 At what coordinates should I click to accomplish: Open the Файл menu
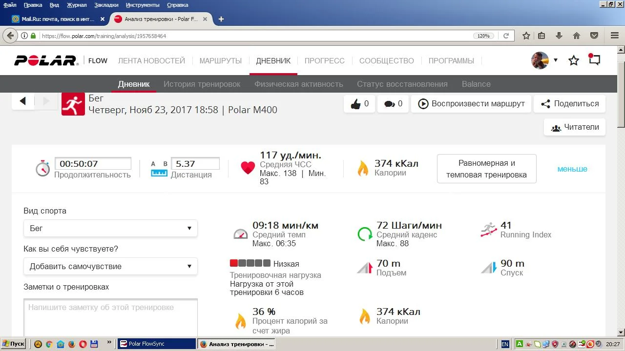(10, 5)
